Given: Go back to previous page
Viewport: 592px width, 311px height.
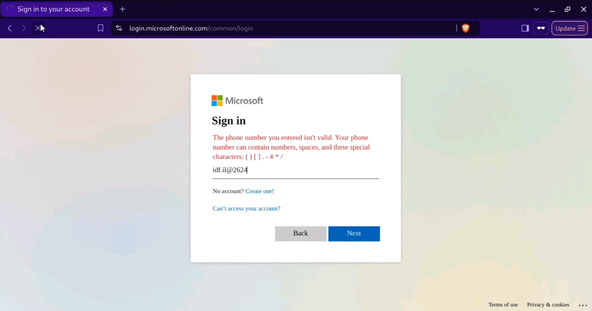Looking at the screenshot, I should click(10, 28).
